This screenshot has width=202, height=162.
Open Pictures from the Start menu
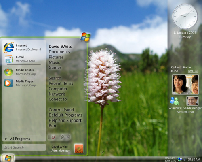point(56,57)
